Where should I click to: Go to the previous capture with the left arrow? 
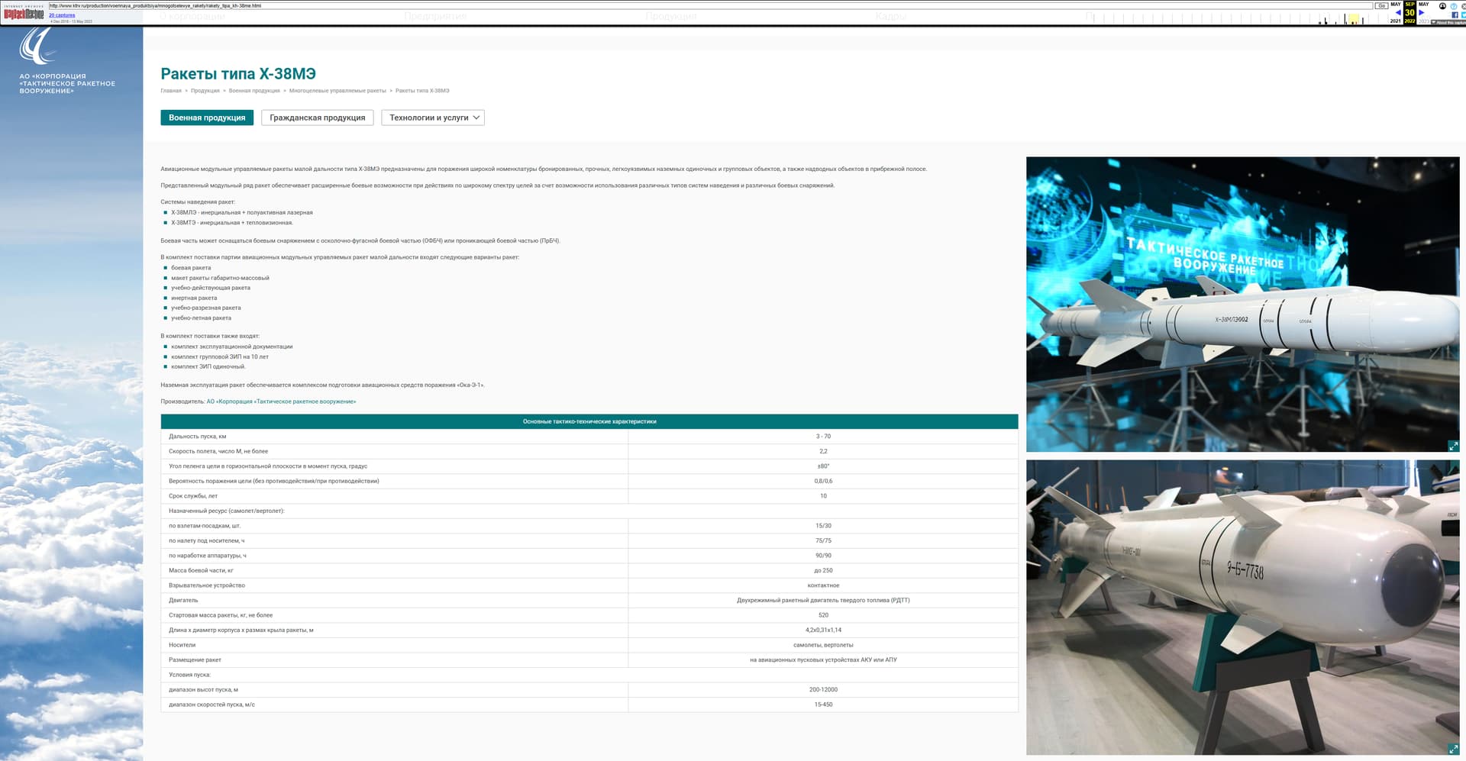1397,13
